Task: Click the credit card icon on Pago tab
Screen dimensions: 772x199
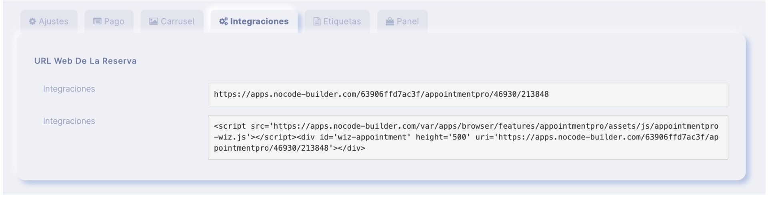Action: point(97,22)
